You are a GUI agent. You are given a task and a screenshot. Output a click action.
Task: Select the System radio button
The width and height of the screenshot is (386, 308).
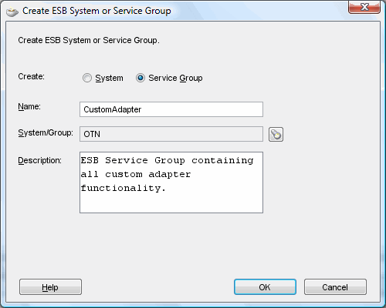(x=87, y=78)
